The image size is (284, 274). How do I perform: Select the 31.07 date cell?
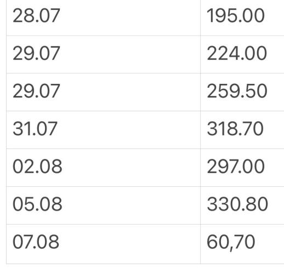coord(103,130)
